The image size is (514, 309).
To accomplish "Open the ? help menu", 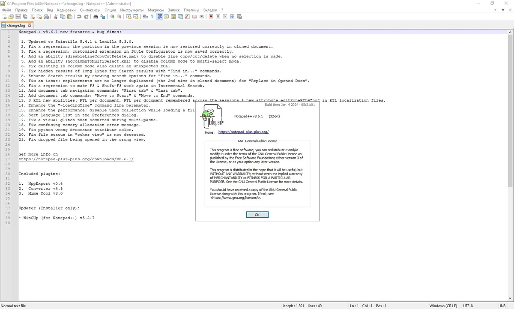I will (222, 9).
